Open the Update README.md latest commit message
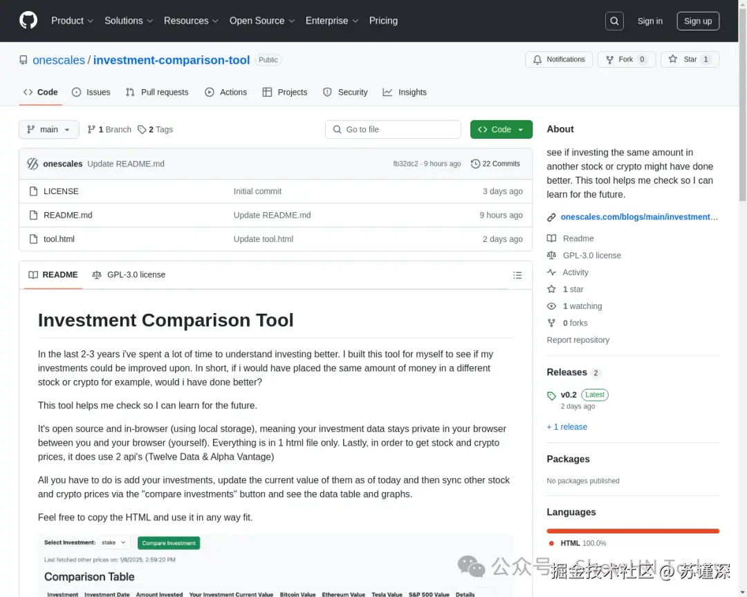 click(x=126, y=164)
